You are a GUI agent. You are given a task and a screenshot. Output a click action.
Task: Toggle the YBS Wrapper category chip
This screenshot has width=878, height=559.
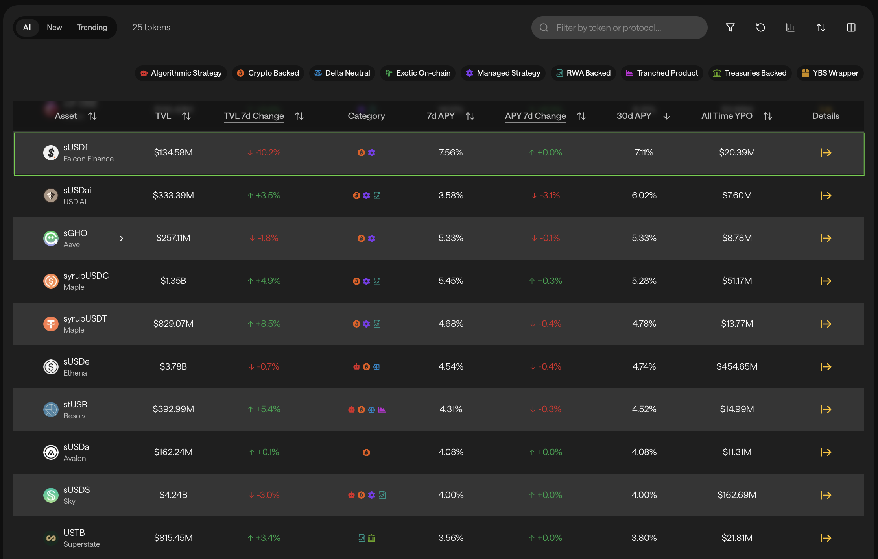click(830, 73)
